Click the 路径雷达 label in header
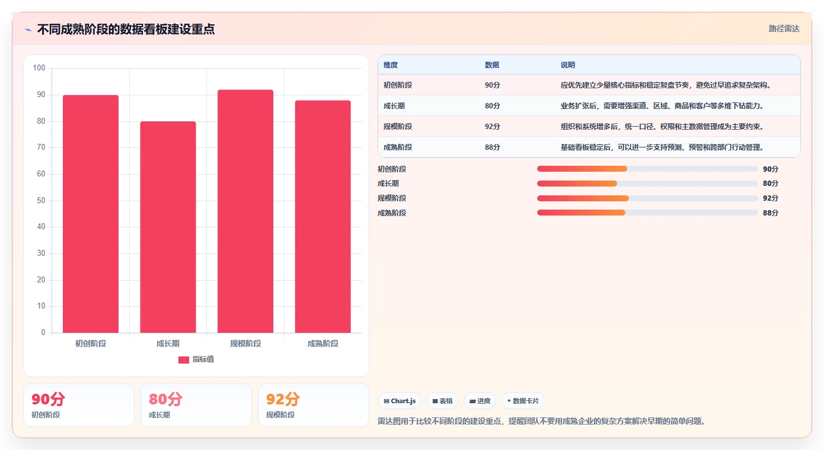Viewport: 824px width, 450px height. [x=784, y=28]
